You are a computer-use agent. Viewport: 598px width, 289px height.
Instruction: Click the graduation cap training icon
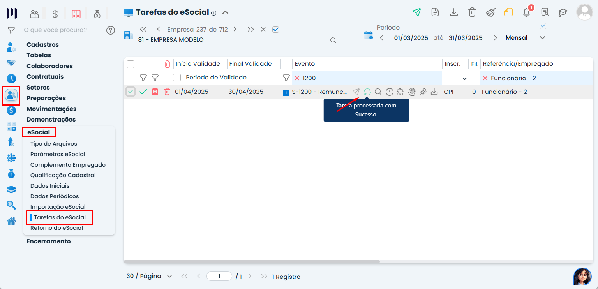coord(563,12)
